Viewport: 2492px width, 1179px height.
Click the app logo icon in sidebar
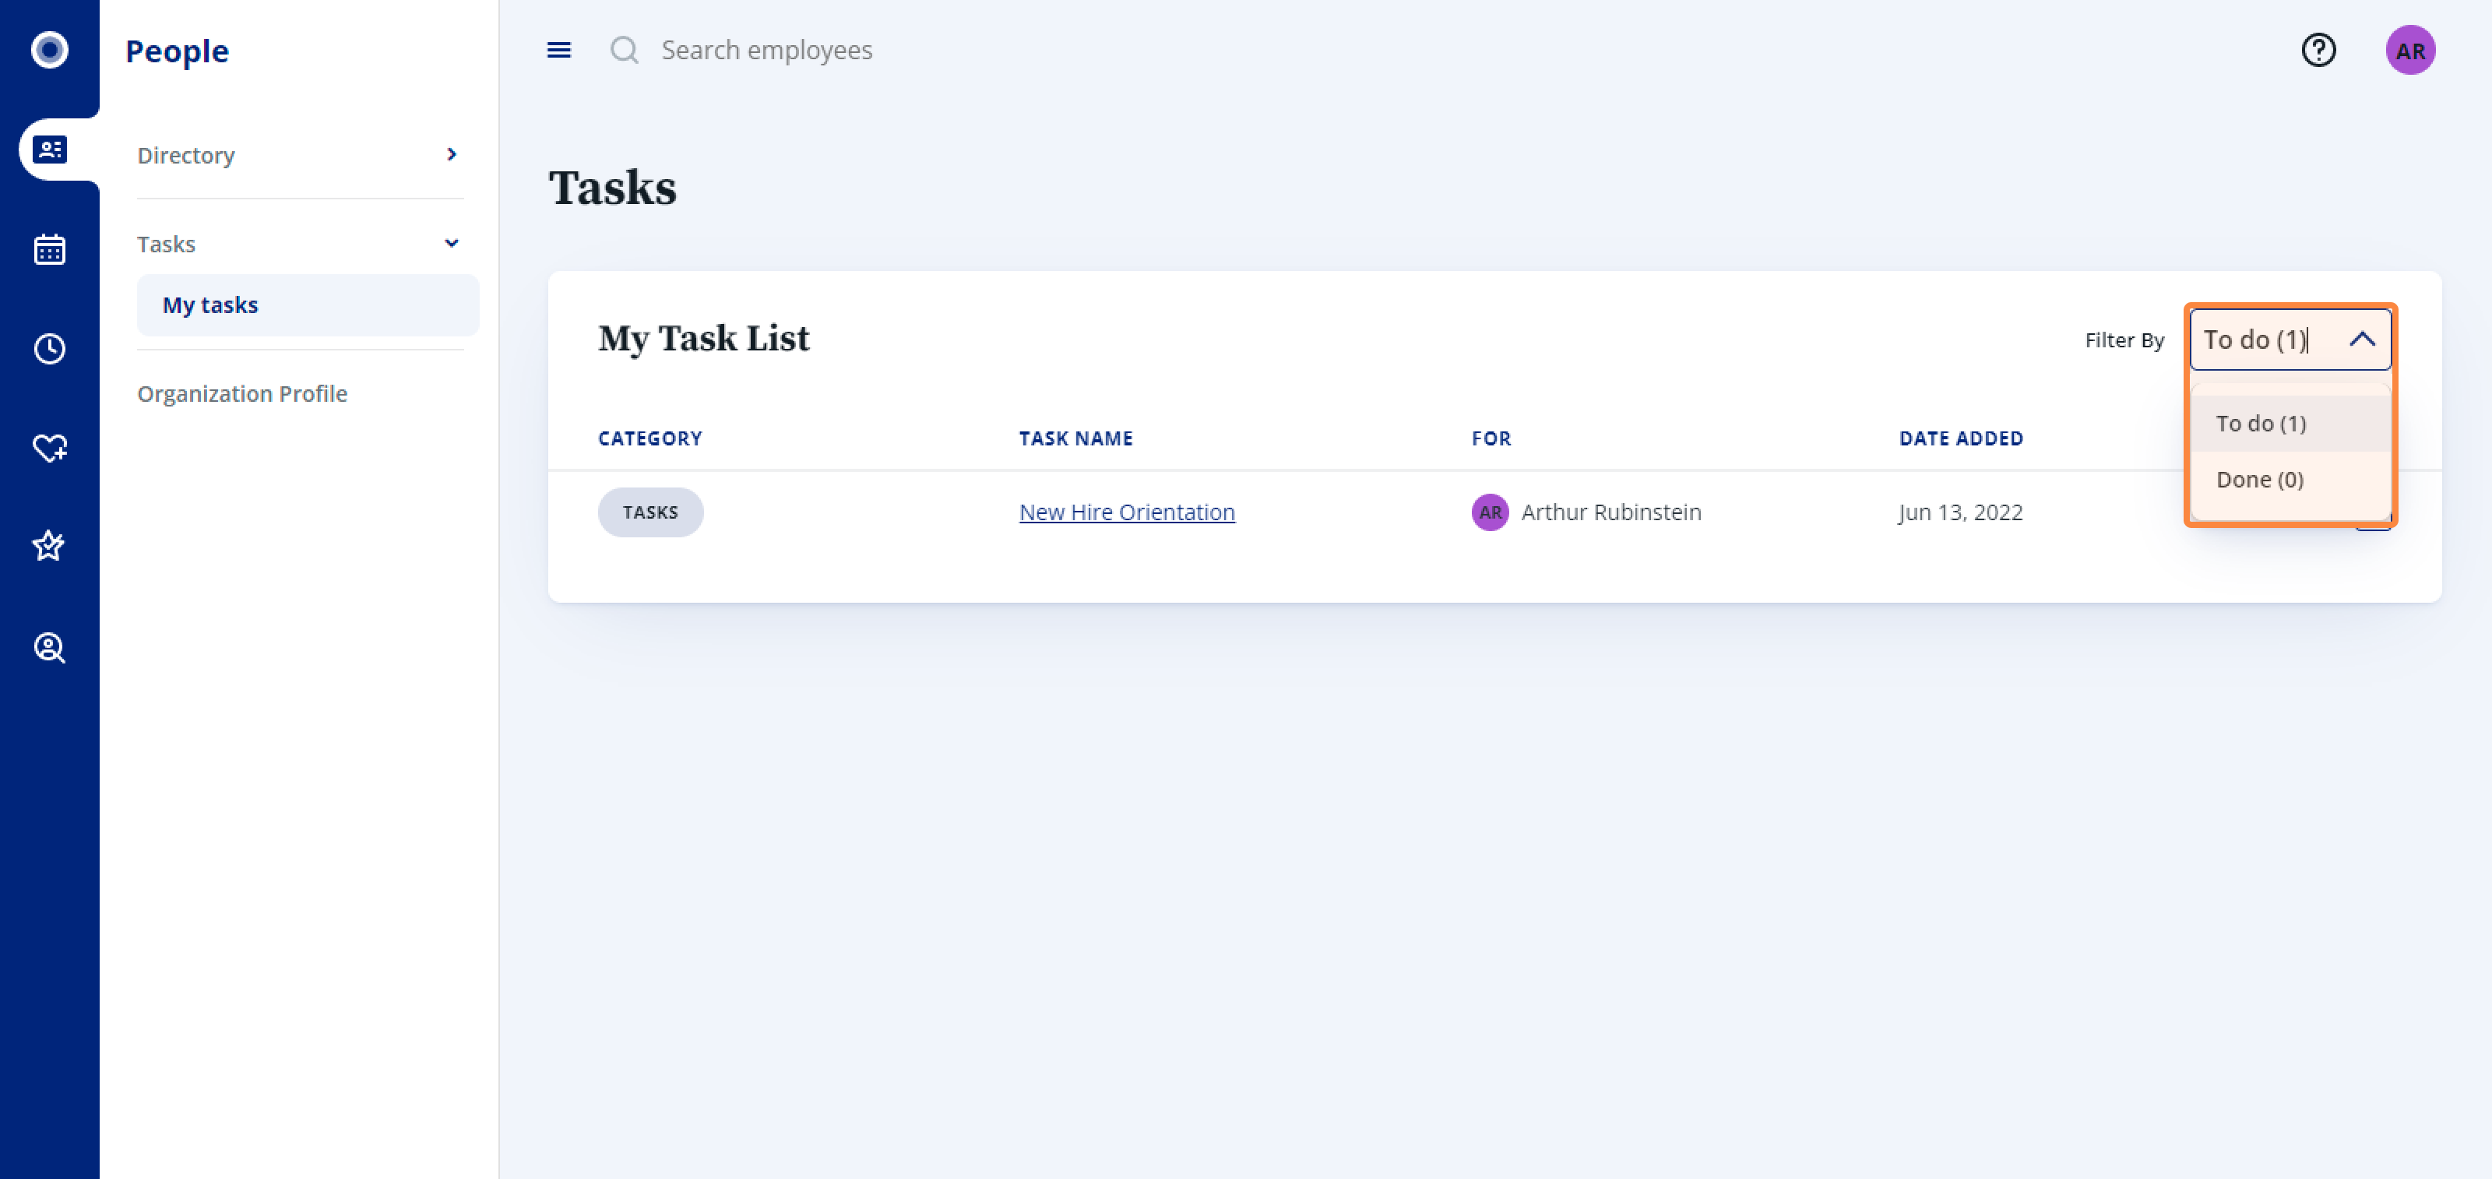pyautogui.click(x=49, y=49)
